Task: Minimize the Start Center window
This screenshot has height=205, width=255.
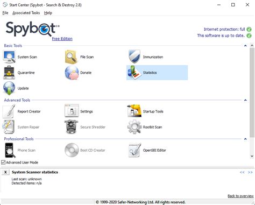Action: click(219, 5)
